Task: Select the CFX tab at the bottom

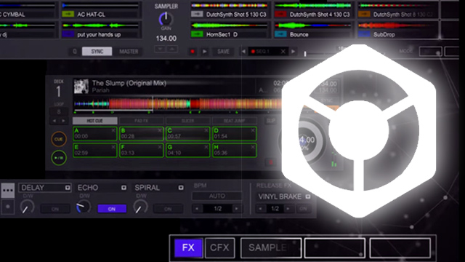Action: pyautogui.click(x=219, y=247)
